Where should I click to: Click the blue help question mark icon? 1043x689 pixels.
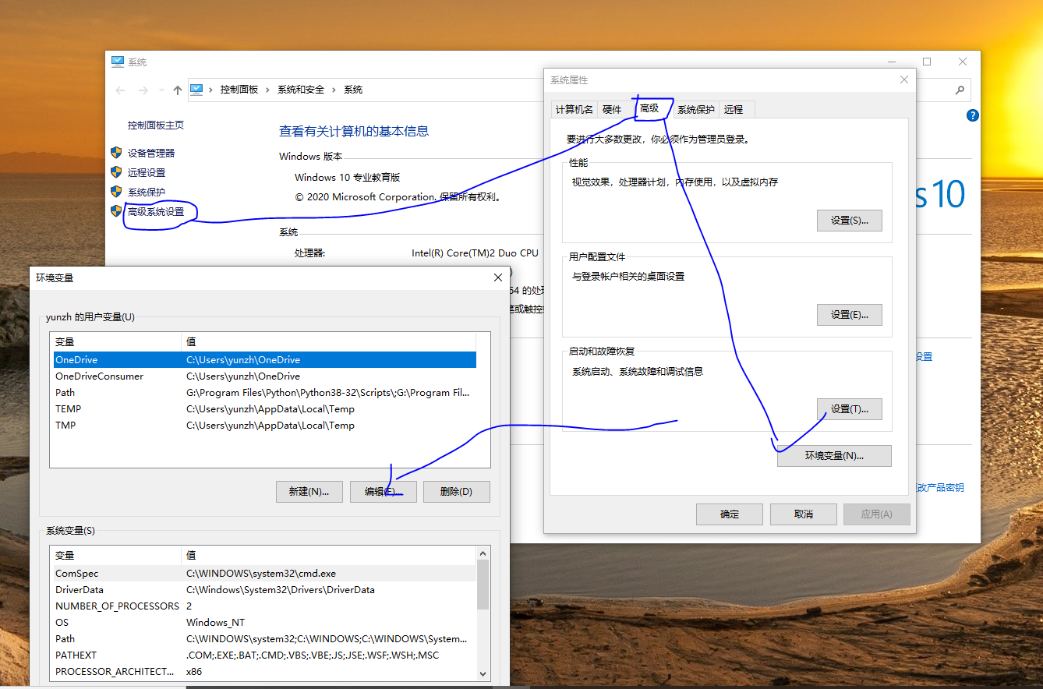tap(972, 115)
